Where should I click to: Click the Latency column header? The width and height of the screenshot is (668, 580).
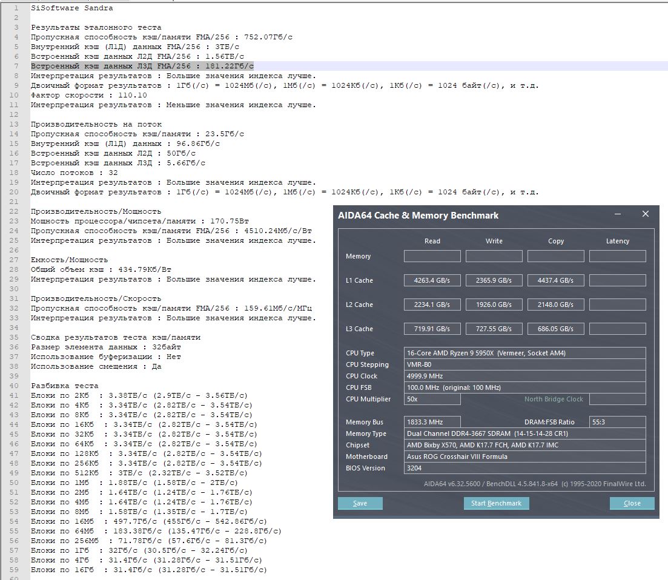coord(617,241)
